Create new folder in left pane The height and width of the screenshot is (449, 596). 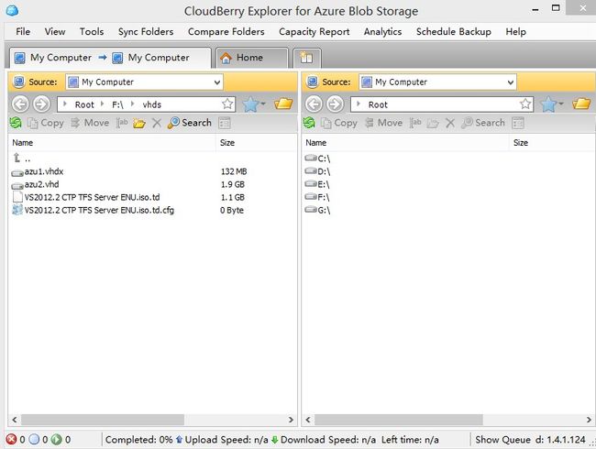[139, 123]
